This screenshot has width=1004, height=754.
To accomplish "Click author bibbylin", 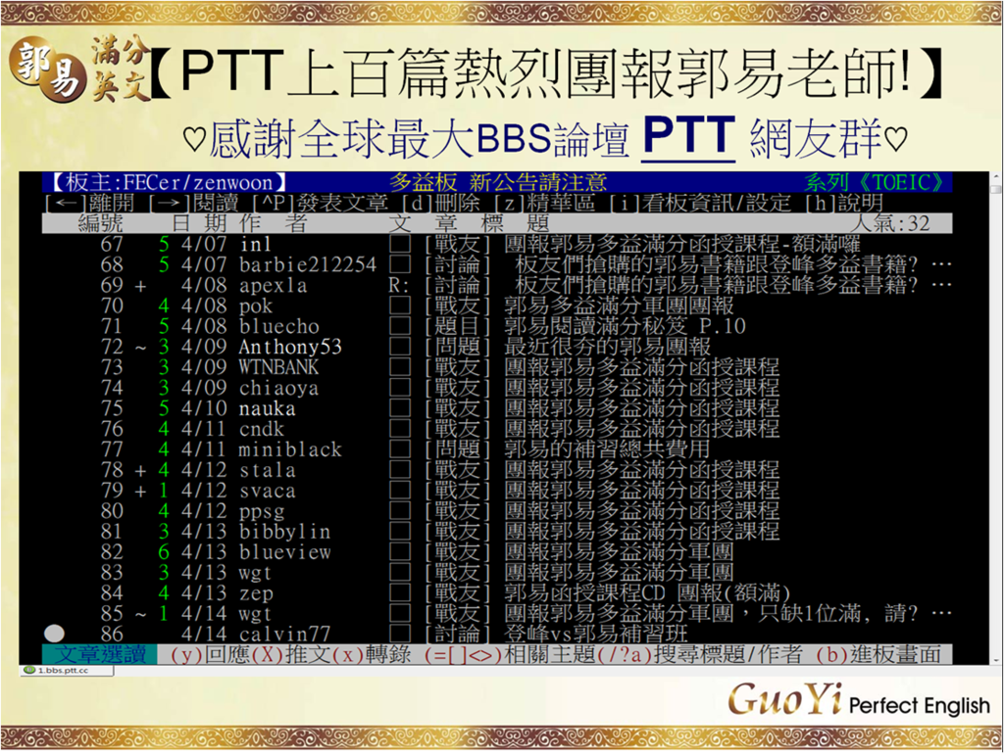I will (284, 532).
